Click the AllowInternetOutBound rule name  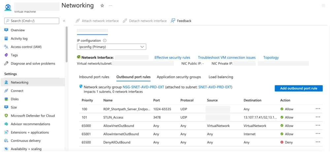click(121, 134)
